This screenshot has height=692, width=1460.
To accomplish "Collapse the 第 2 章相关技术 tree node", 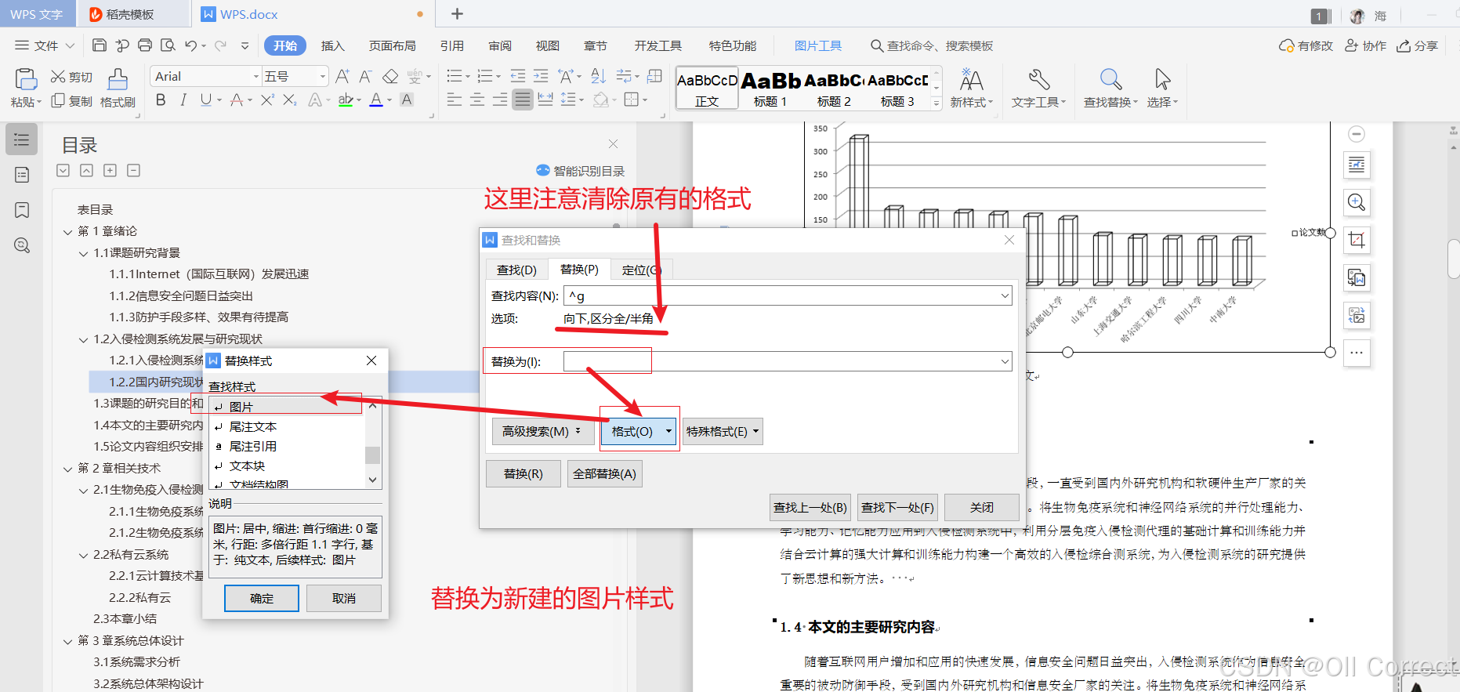I will point(68,469).
